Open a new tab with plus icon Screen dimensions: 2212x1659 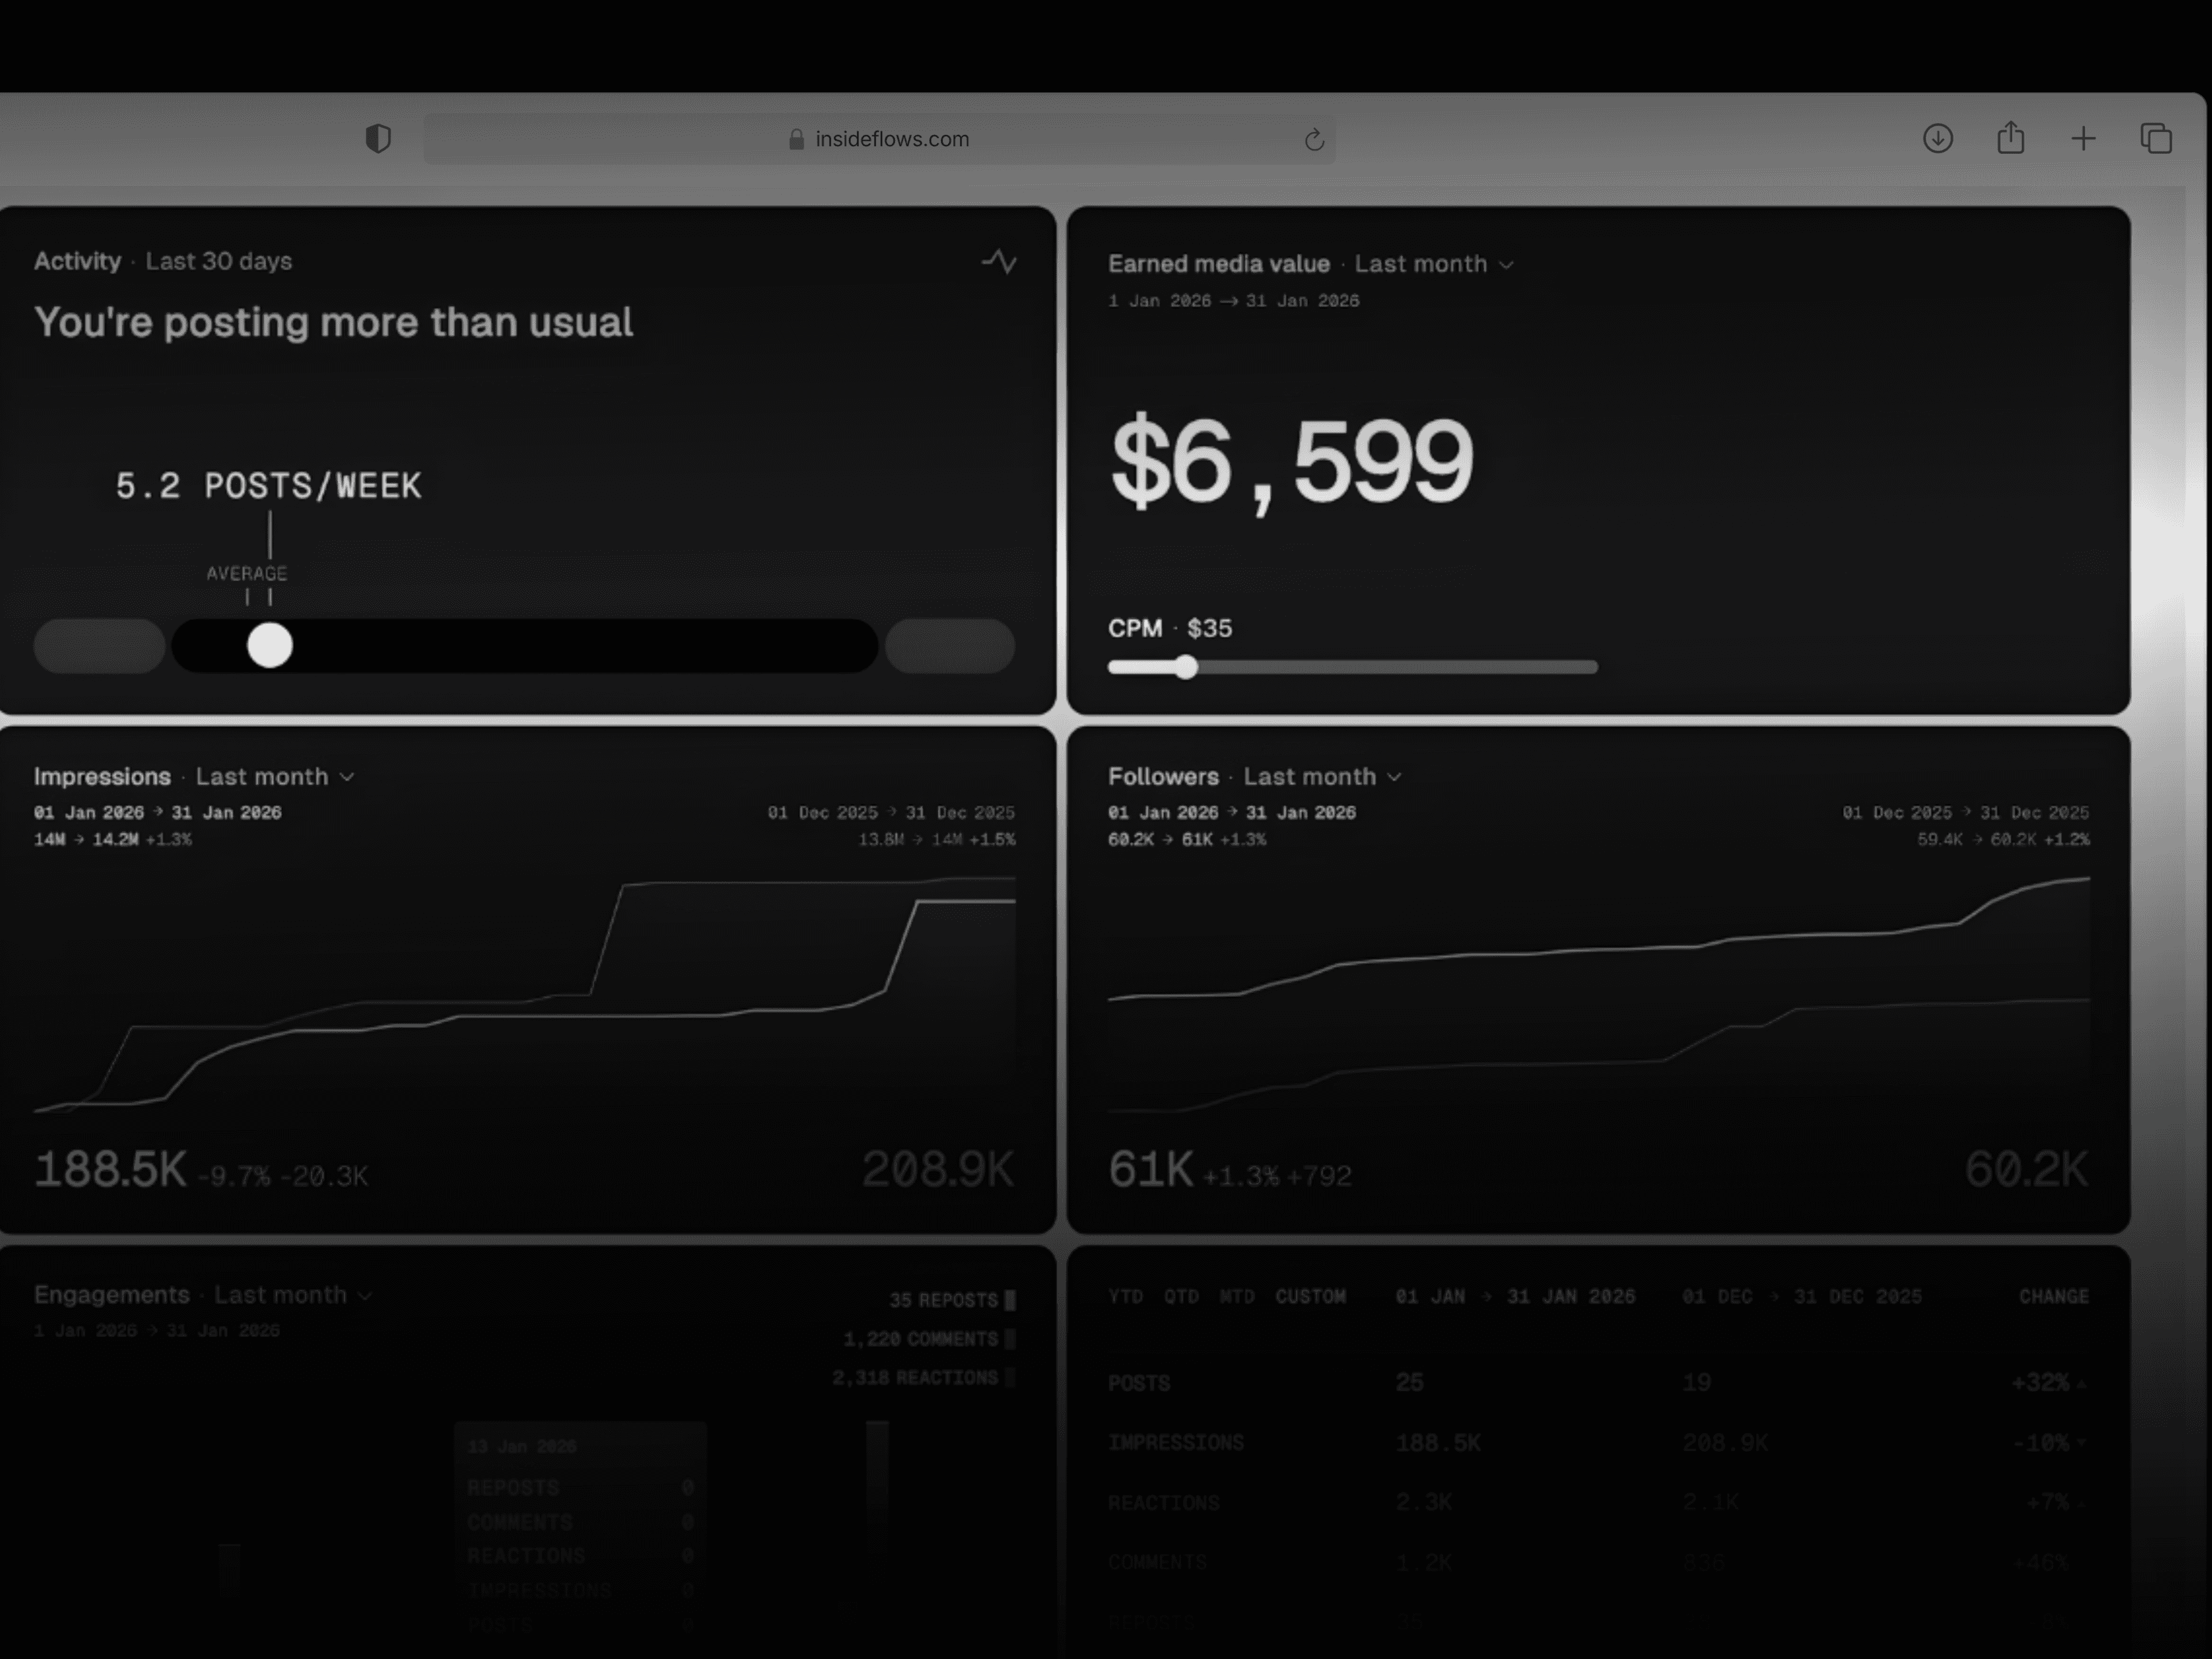tap(2083, 138)
